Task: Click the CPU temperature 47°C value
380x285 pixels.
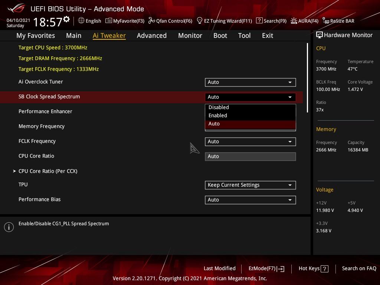Action: 353,69
